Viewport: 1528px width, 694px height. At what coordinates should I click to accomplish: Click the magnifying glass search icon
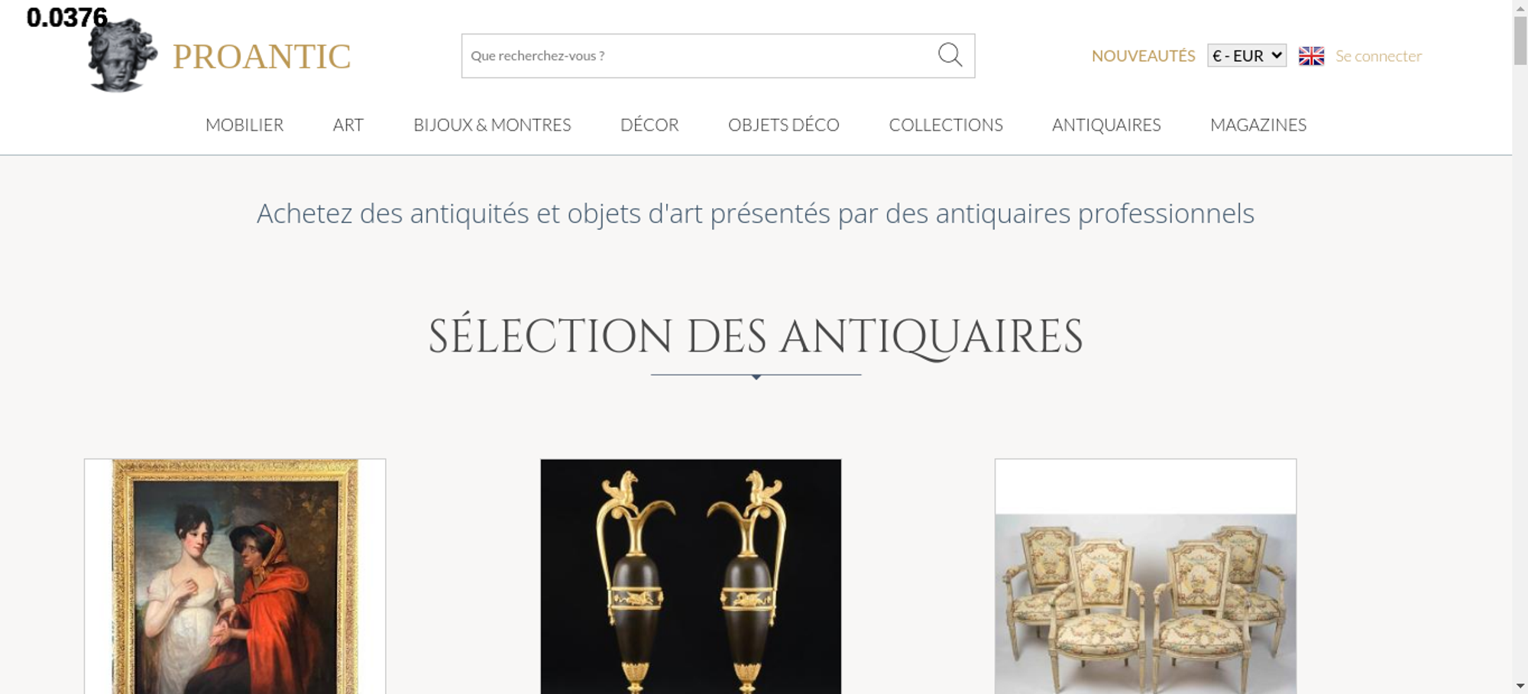[x=950, y=55]
